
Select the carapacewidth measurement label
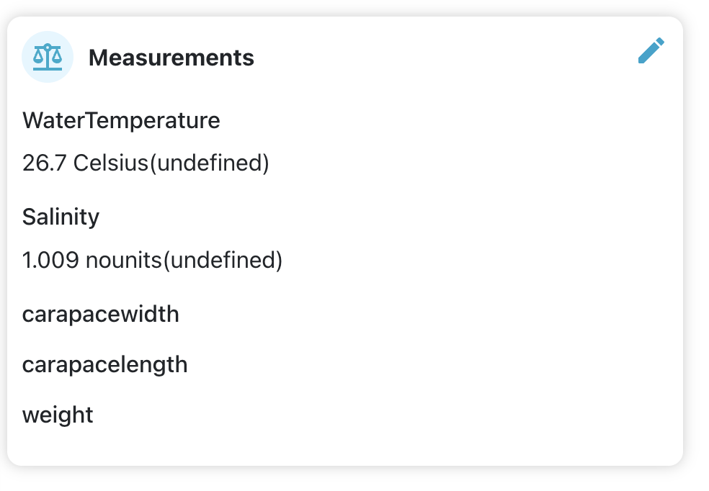point(101,314)
